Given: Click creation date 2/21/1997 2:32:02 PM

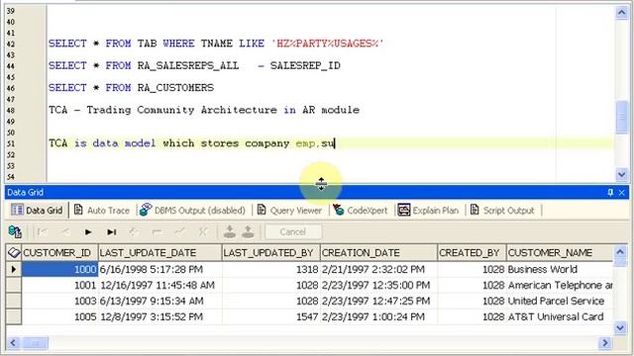Looking at the screenshot, I should [378, 269].
